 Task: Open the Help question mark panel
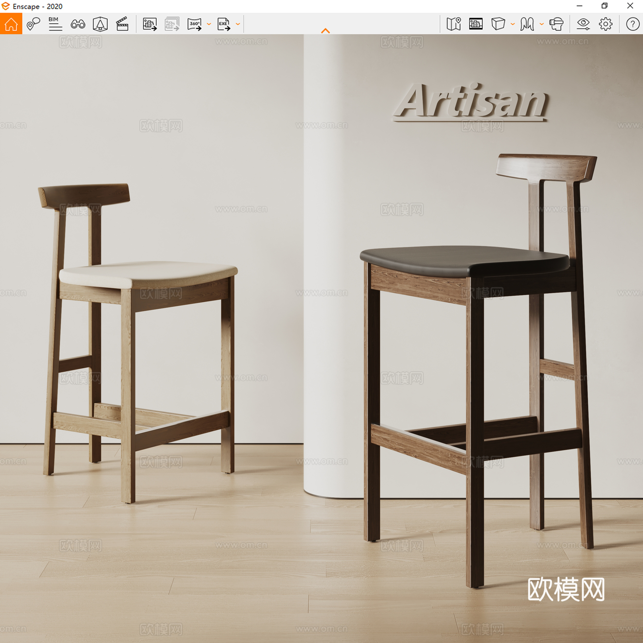(x=633, y=24)
